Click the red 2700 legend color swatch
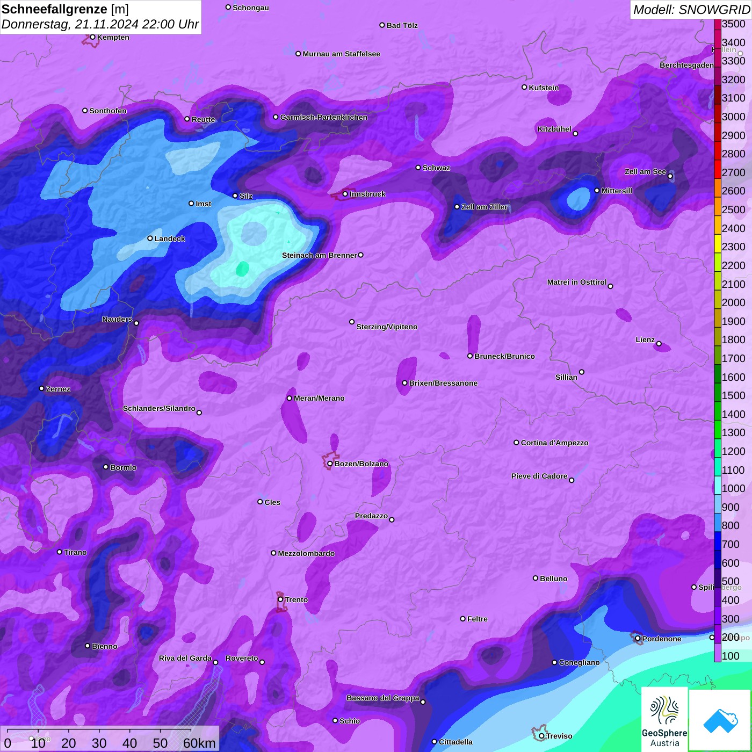The width and height of the screenshot is (752, 752). click(x=718, y=169)
